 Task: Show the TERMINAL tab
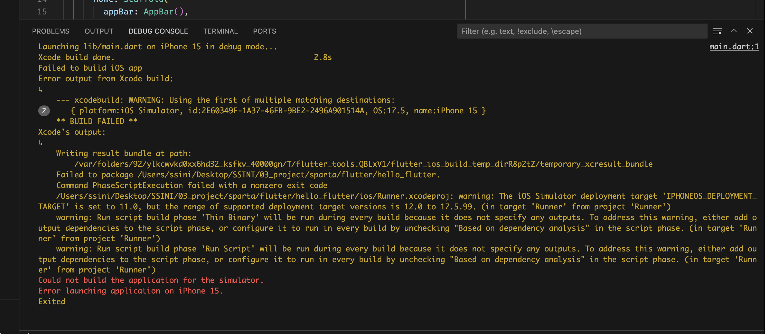(x=220, y=31)
